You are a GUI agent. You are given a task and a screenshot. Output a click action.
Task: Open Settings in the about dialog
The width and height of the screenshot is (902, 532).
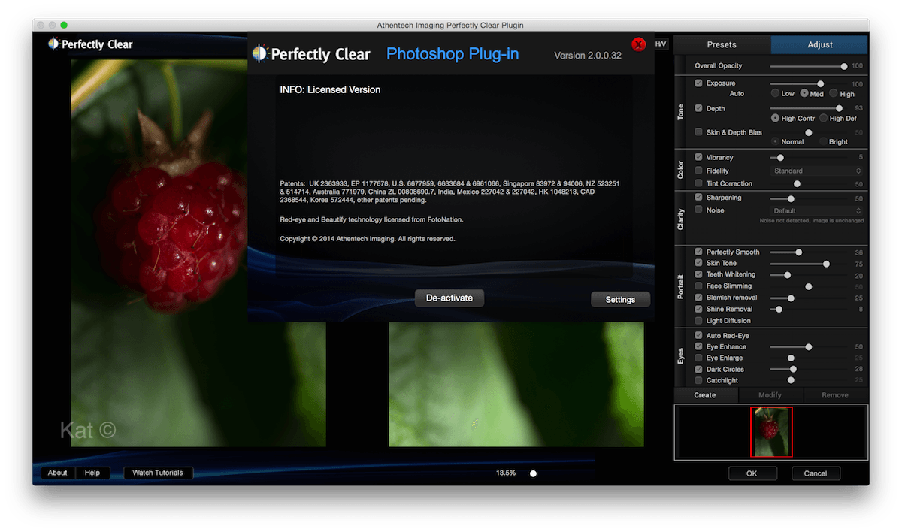[x=620, y=300]
